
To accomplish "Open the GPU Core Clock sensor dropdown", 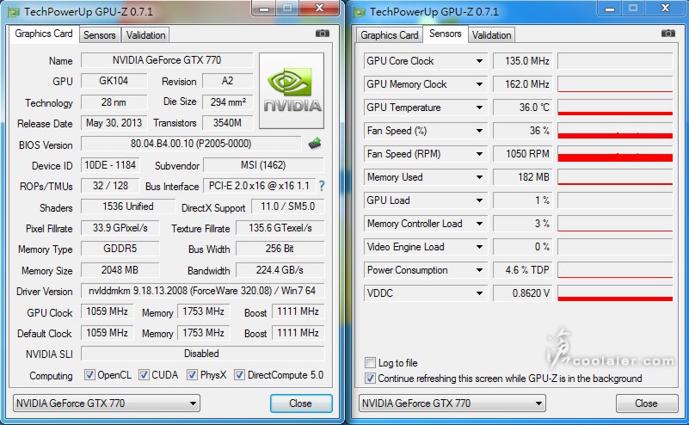I will coord(479,61).
